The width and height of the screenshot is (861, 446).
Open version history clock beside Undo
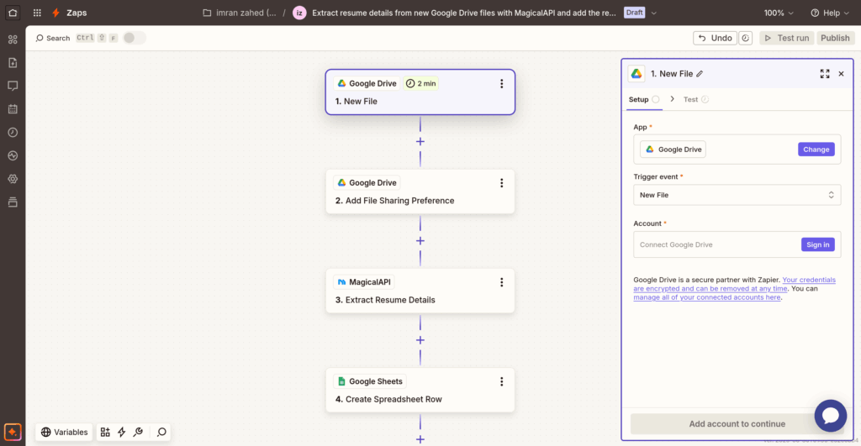745,38
